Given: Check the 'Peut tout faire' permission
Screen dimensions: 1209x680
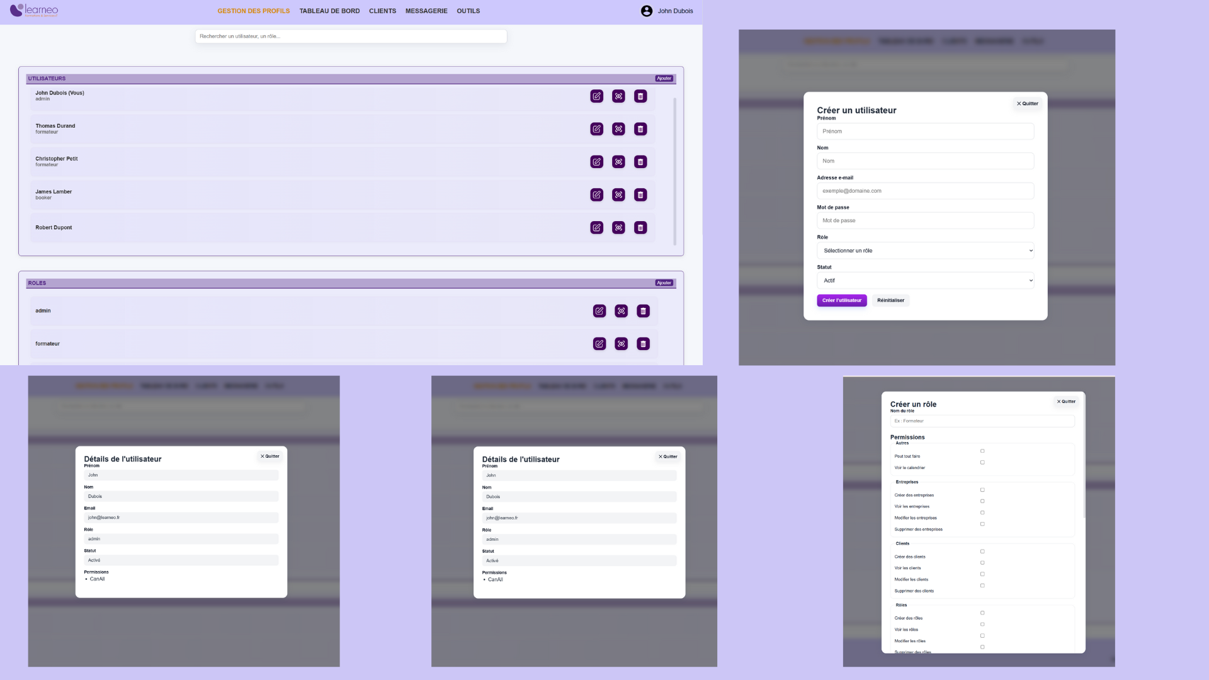Looking at the screenshot, I should click(x=982, y=451).
